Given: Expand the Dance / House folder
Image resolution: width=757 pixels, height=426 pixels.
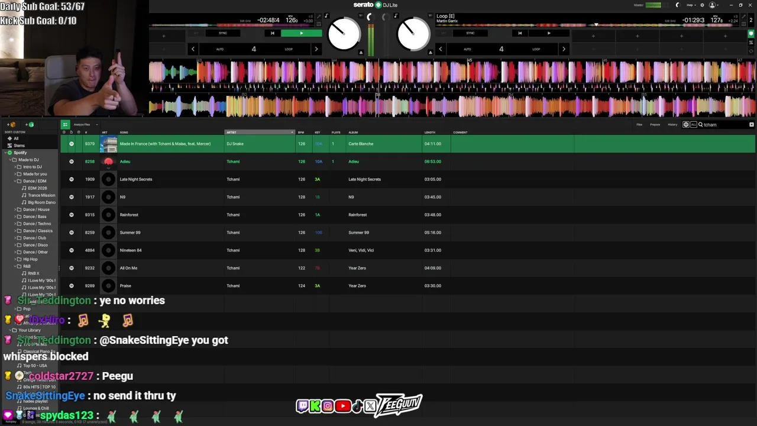Looking at the screenshot, I should (16, 209).
